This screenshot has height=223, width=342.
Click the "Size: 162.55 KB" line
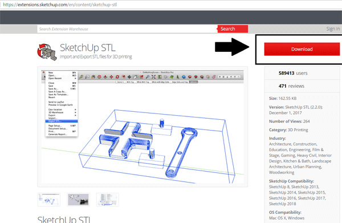click(x=283, y=99)
